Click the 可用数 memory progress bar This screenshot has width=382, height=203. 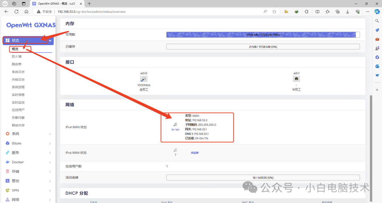point(263,35)
